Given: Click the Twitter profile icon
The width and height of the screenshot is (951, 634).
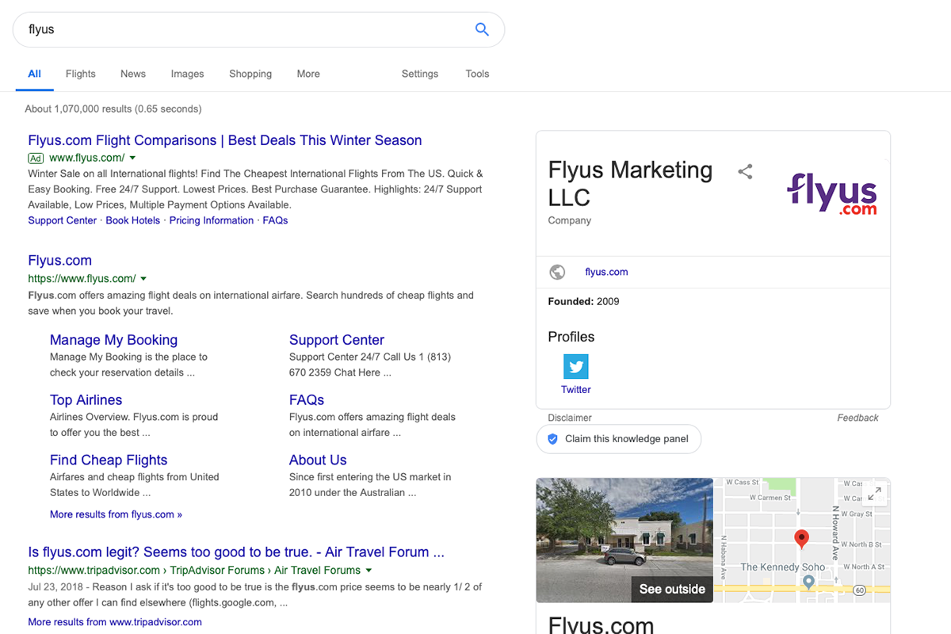Looking at the screenshot, I should pyautogui.click(x=576, y=367).
